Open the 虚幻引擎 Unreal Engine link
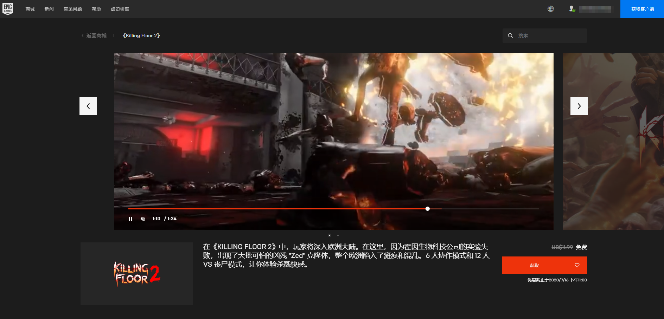This screenshot has width=664, height=319. pyautogui.click(x=120, y=9)
